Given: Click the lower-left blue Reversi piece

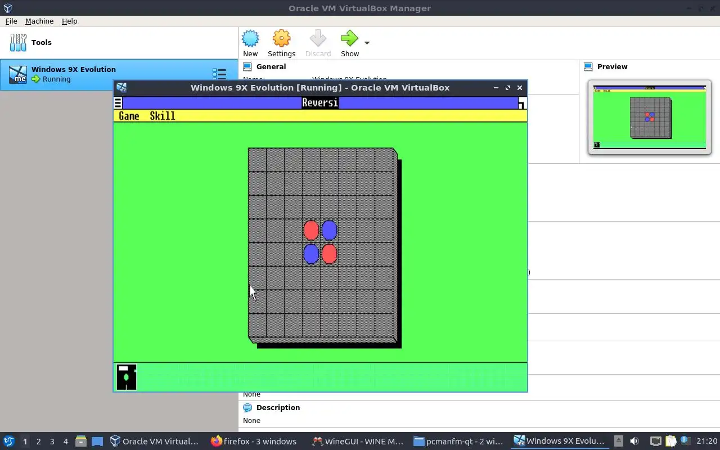Looking at the screenshot, I should (x=311, y=254).
